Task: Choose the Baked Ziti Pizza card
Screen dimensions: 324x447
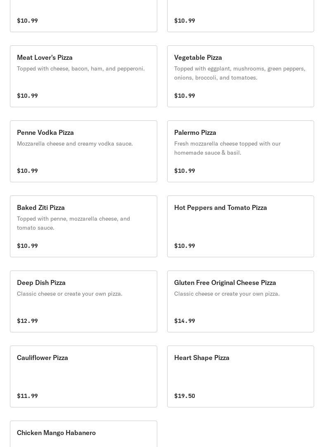Action: pos(83,226)
